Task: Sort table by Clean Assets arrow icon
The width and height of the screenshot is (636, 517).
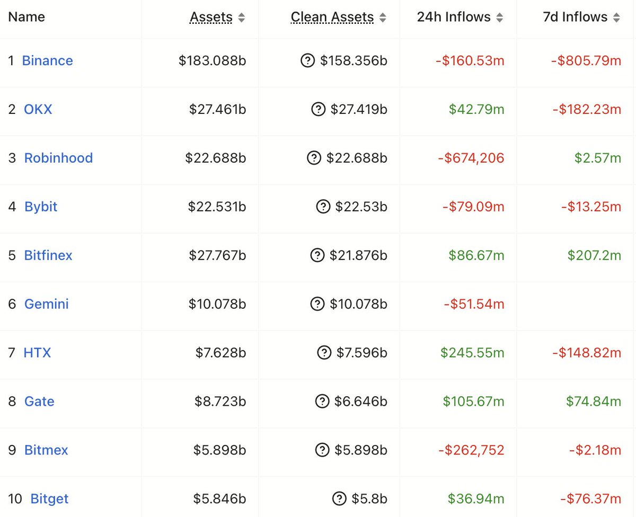Action: (x=383, y=17)
